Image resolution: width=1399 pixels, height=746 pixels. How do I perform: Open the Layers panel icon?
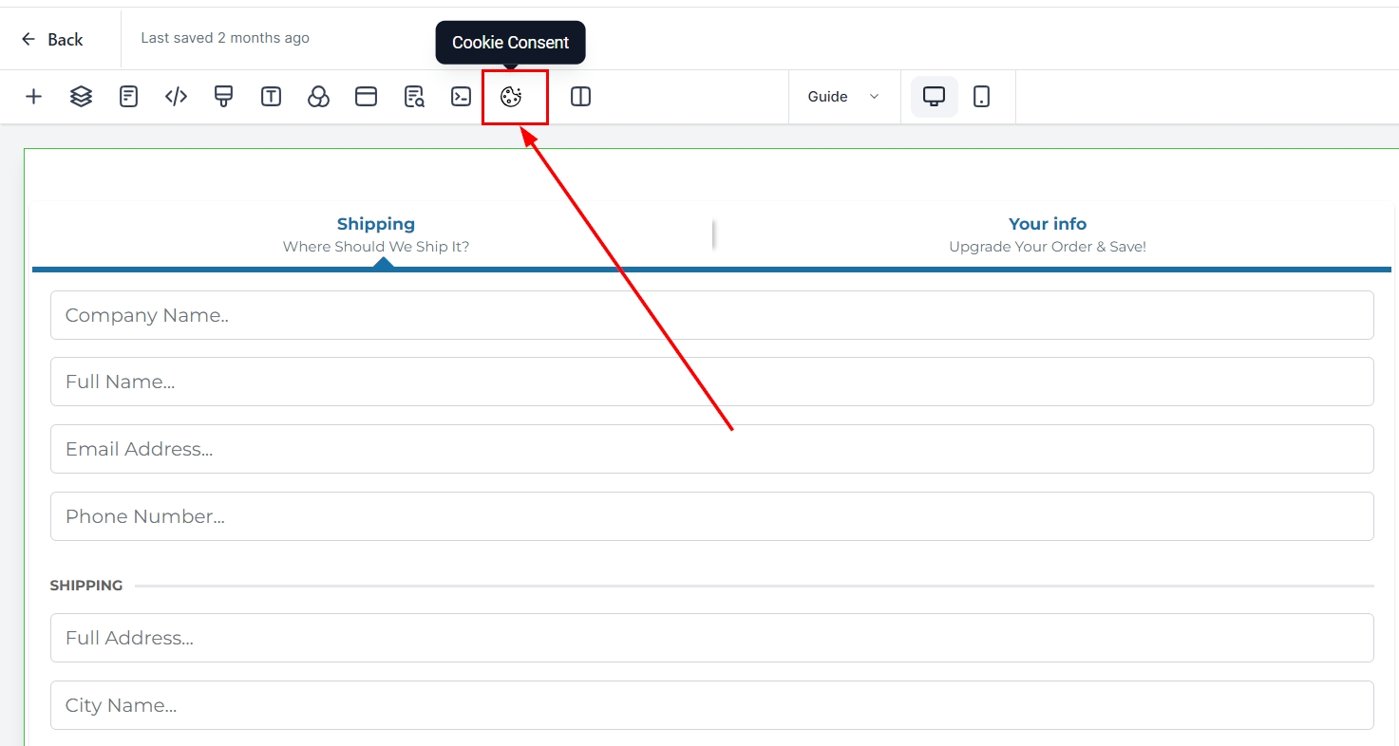coord(81,97)
